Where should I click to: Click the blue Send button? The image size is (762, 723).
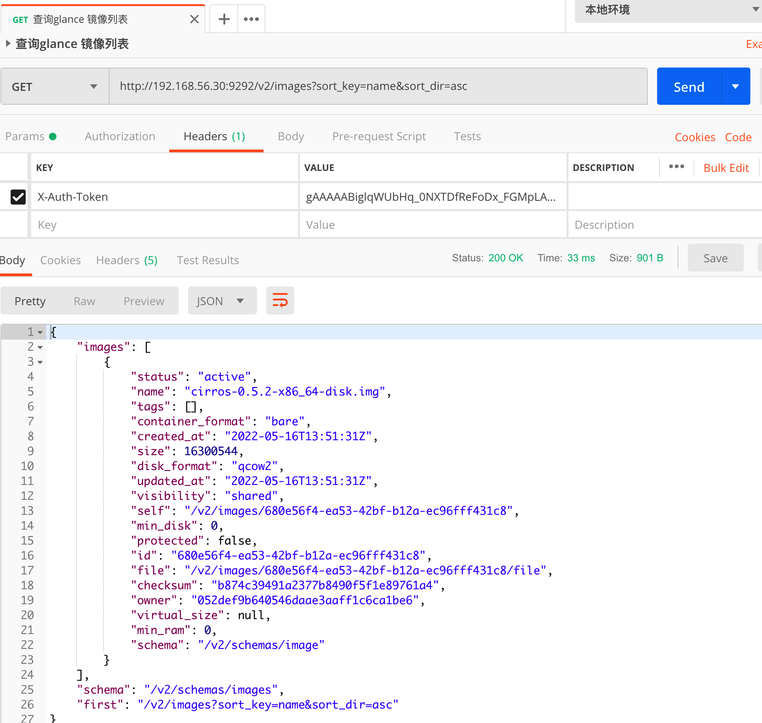click(689, 87)
